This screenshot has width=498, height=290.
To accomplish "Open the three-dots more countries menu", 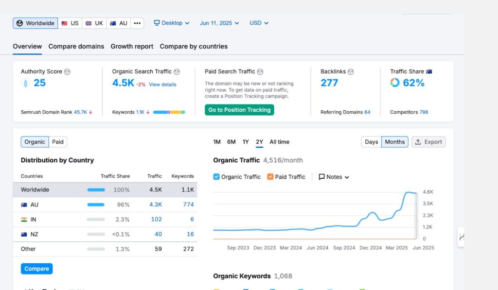I will [138, 23].
